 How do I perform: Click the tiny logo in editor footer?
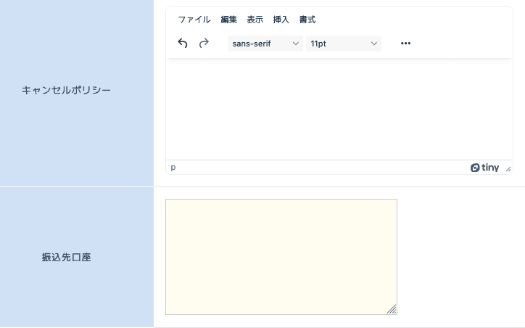pyautogui.click(x=484, y=168)
